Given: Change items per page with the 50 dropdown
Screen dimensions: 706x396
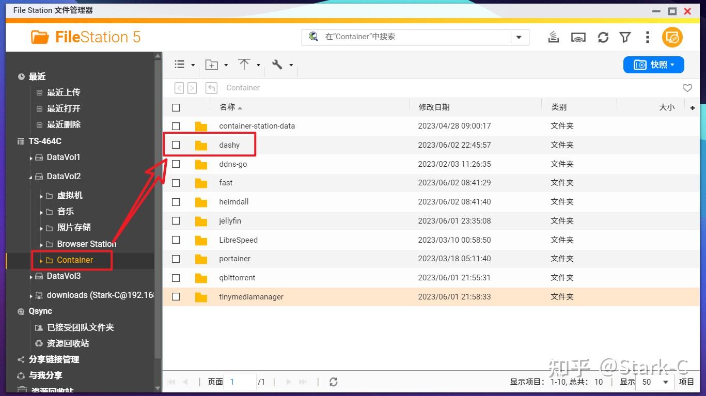Looking at the screenshot, I should [x=655, y=382].
